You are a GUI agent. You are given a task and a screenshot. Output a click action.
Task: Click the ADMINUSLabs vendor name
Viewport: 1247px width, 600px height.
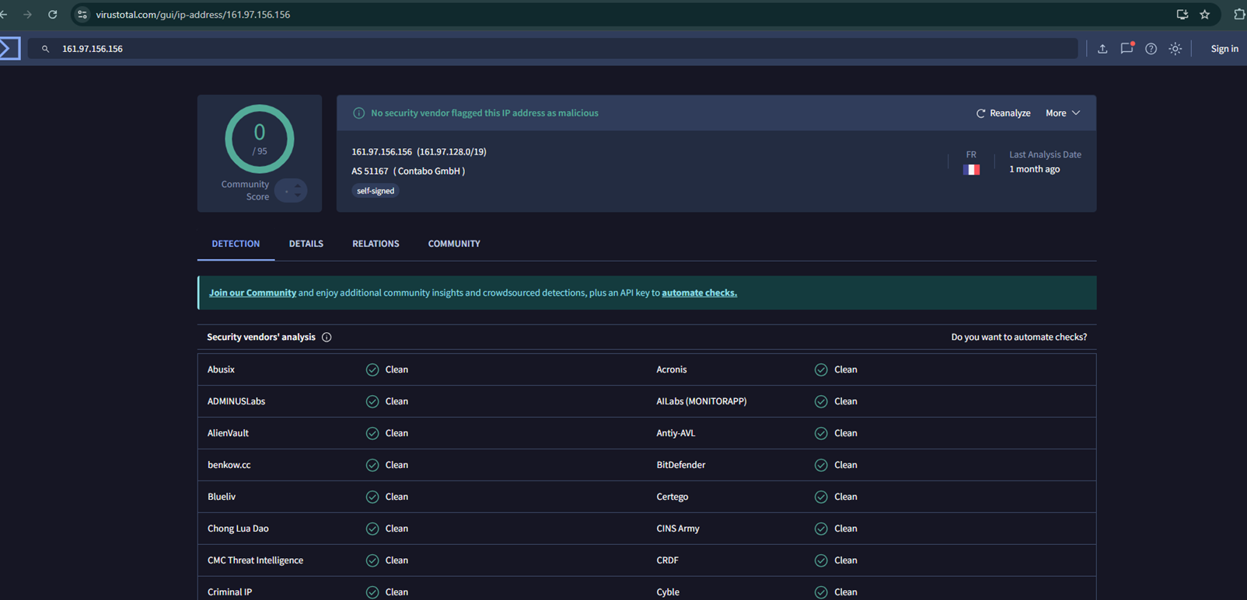point(236,401)
